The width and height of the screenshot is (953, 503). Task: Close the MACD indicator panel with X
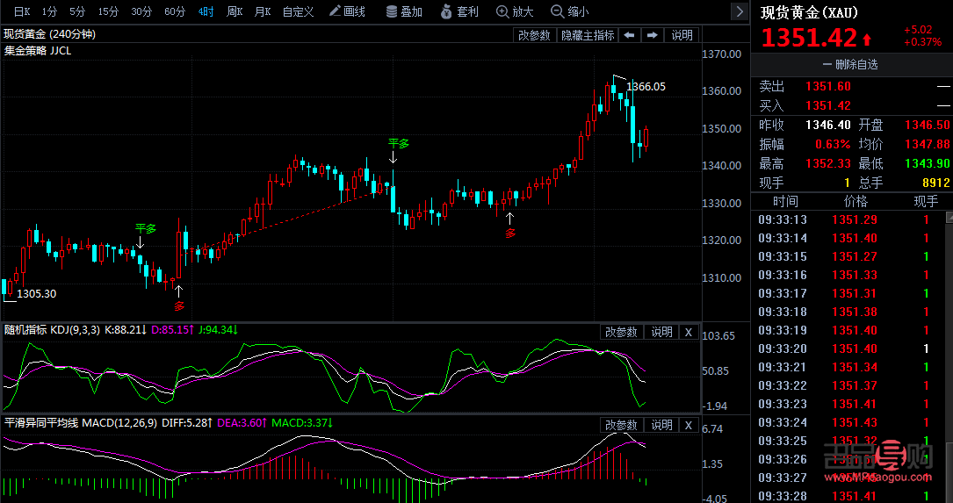[689, 425]
